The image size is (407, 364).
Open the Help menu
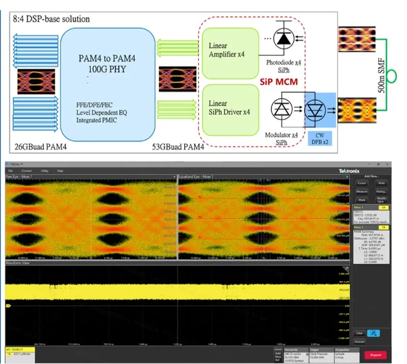tap(60, 171)
